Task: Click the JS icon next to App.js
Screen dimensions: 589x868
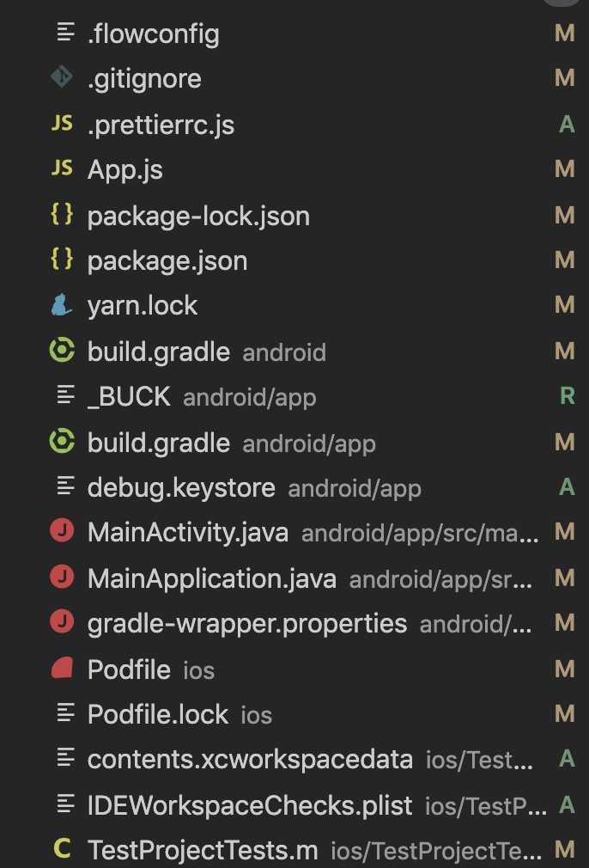Action: click(x=62, y=168)
